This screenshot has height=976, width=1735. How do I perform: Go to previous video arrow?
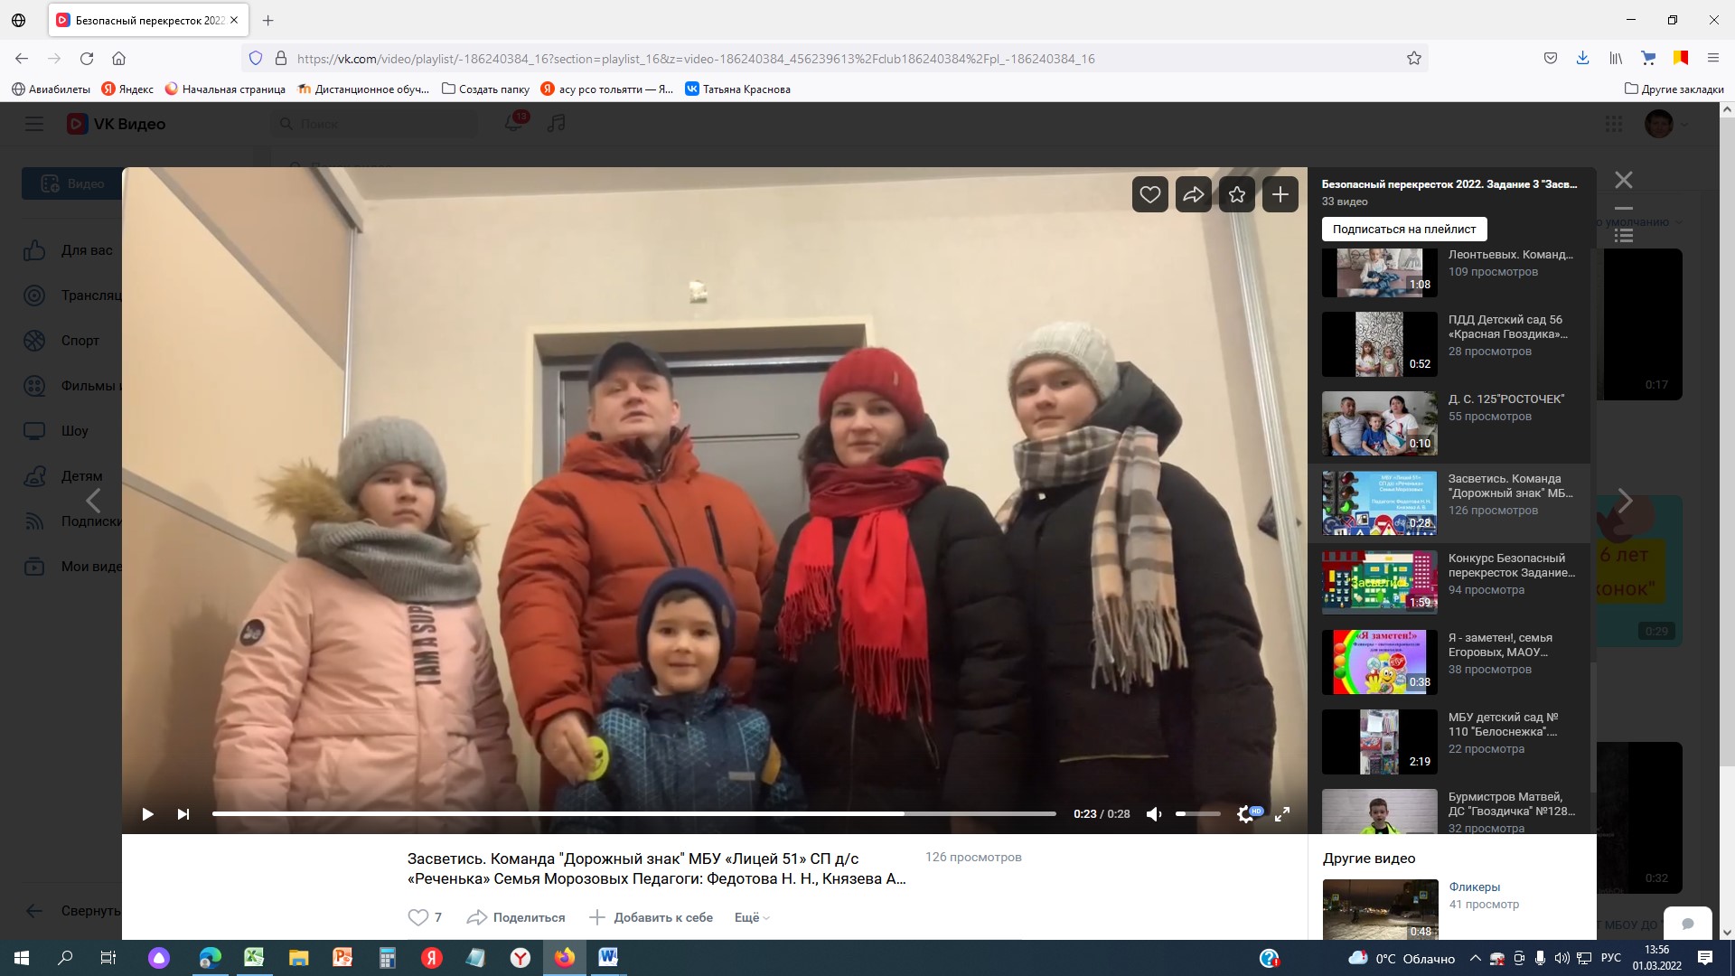(x=93, y=500)
